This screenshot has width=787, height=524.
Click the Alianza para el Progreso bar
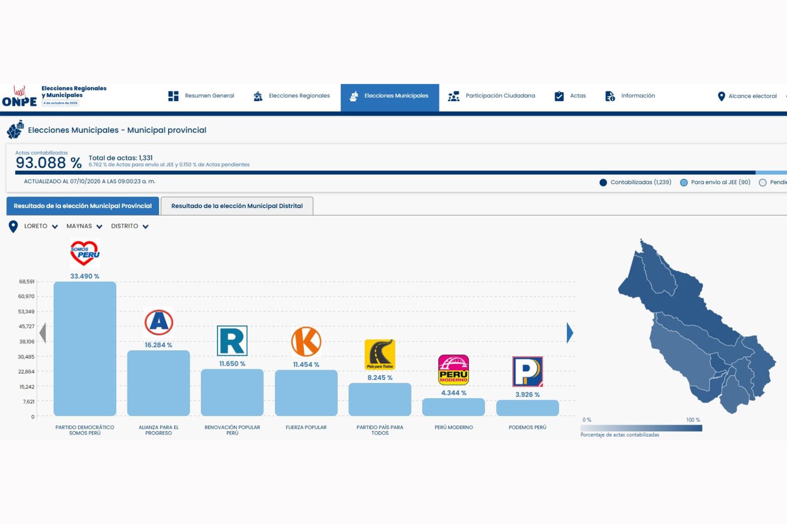159,383
